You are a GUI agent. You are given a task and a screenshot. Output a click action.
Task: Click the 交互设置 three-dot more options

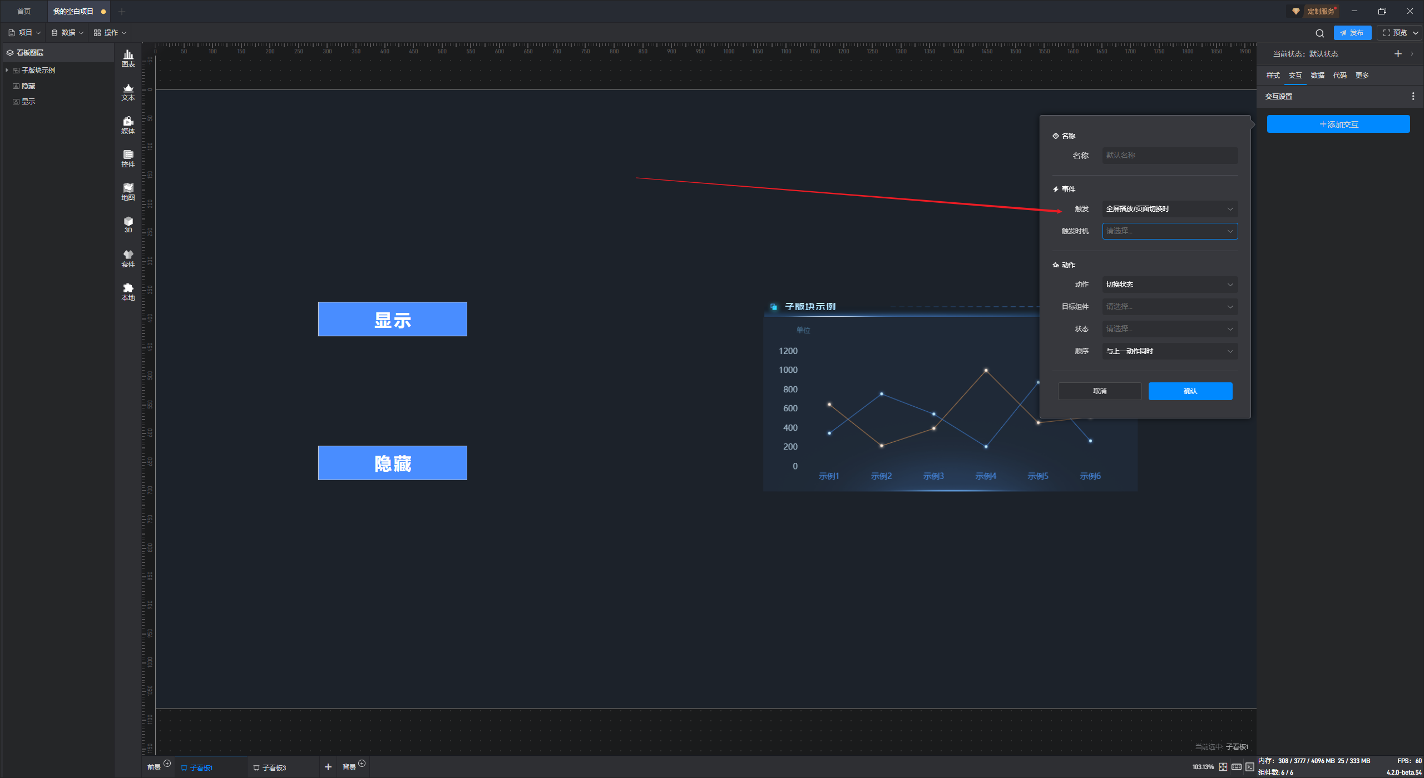(1413, 96)
